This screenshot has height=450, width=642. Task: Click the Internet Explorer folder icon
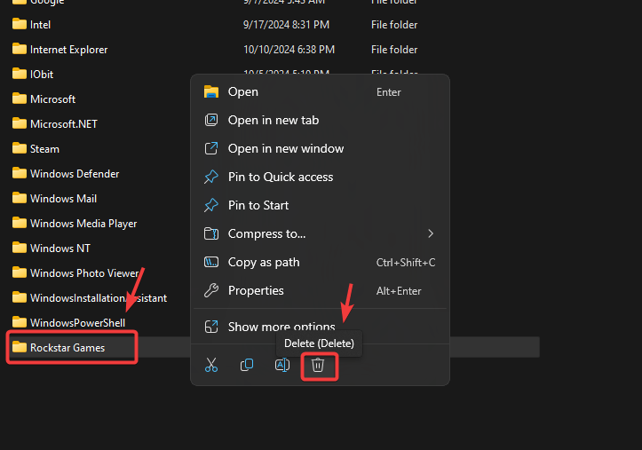click(19, 50)
